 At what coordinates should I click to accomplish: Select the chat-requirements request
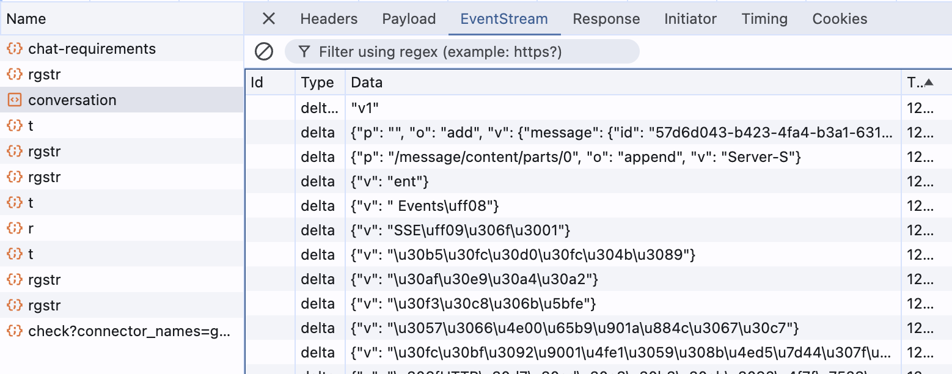(x=92, y=49)
